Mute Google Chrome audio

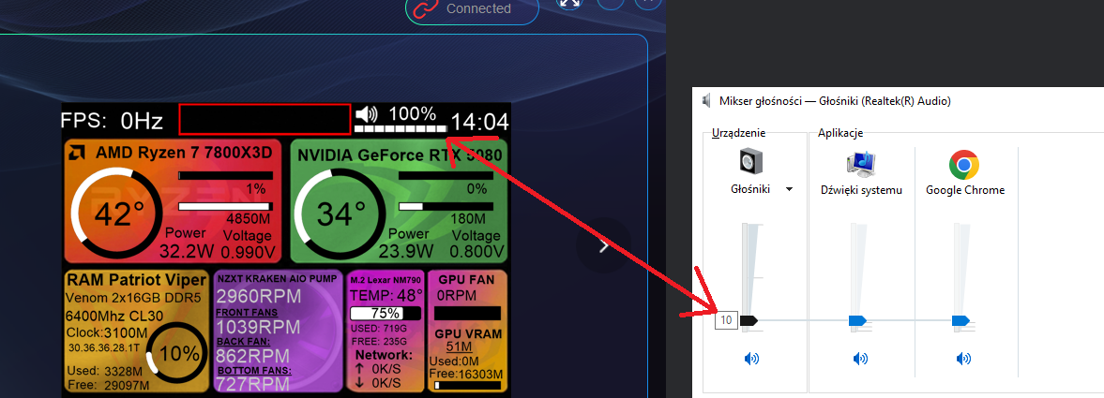click(963, 358)
